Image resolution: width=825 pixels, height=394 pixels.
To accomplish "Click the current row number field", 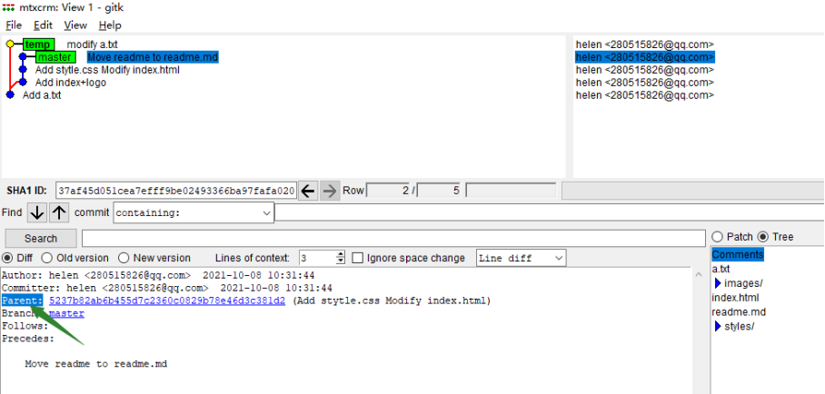I will click(x=388, y=191).
